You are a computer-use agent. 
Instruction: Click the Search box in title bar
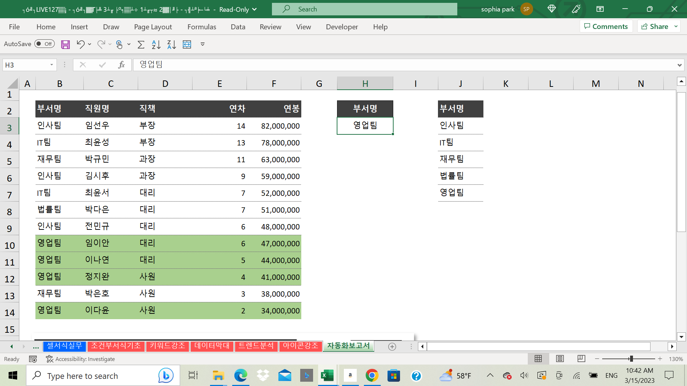point(365,9)
